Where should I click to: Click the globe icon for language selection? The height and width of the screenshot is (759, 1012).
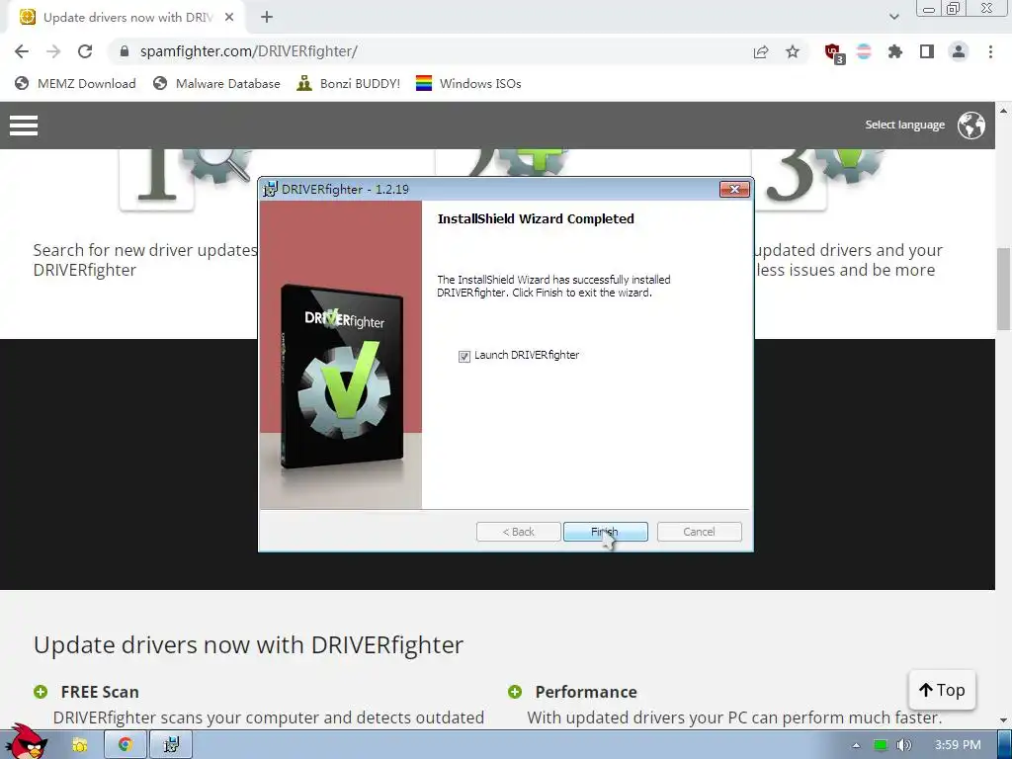tap(970, 126)
